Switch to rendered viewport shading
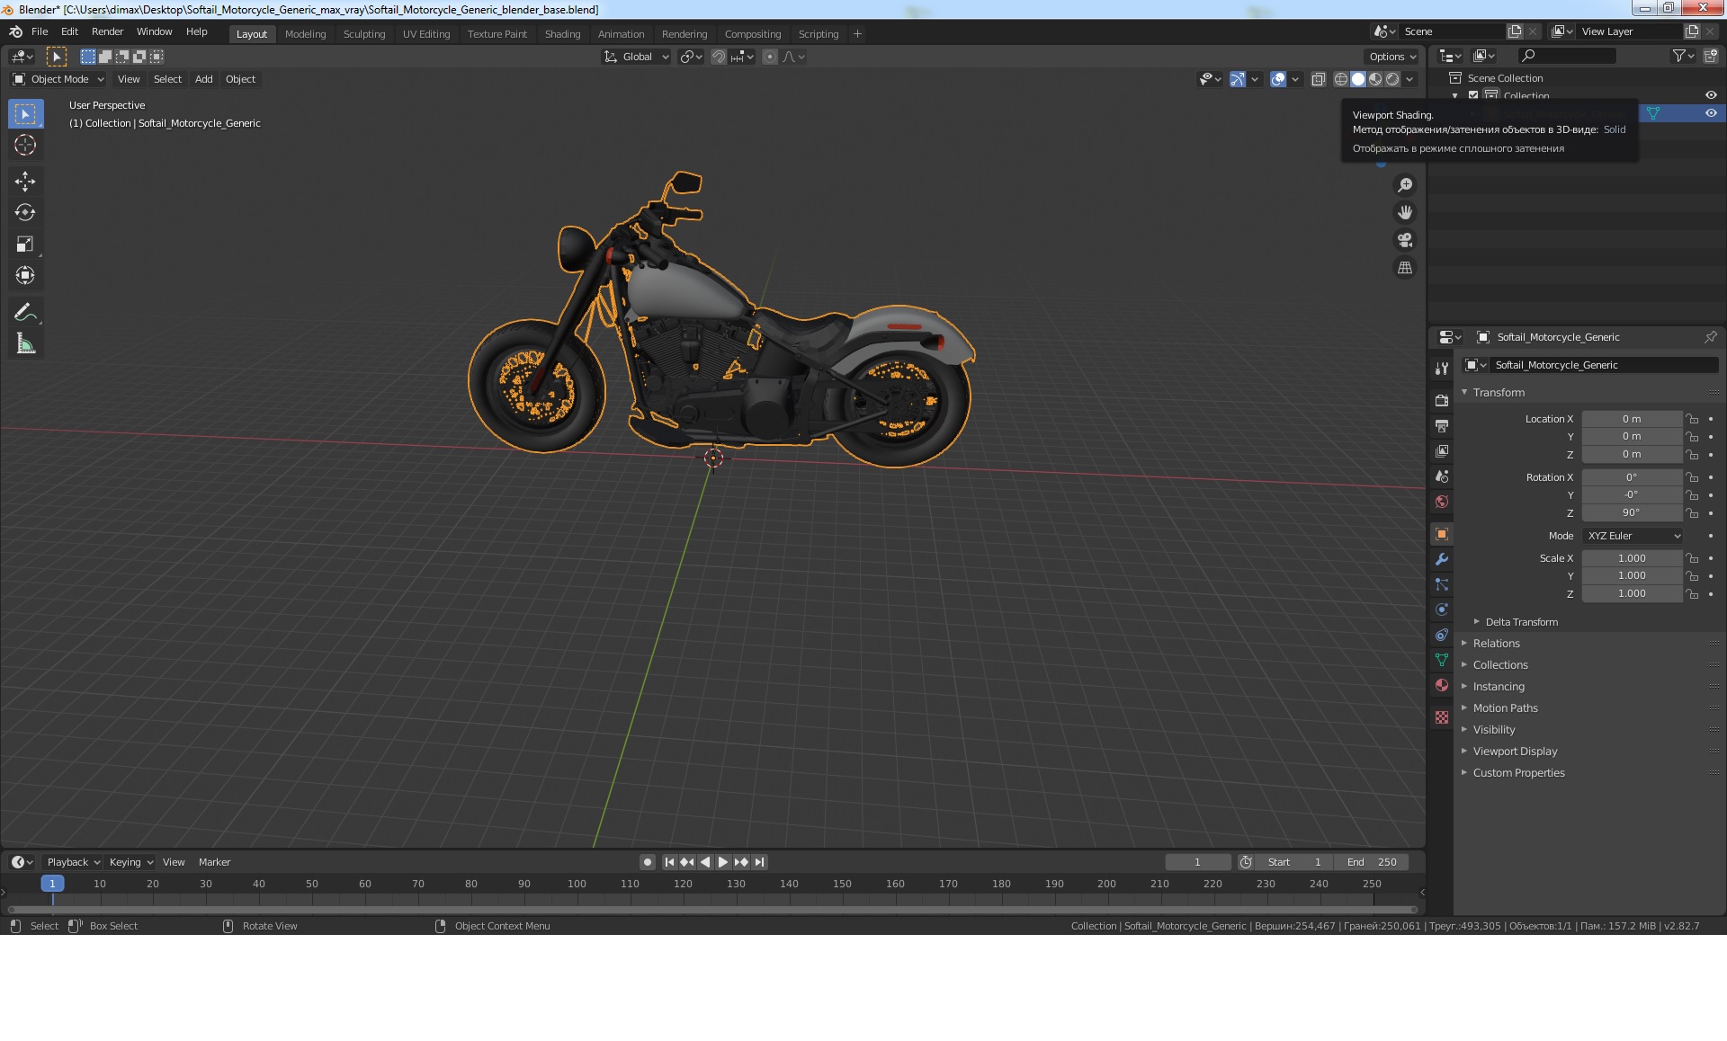The height and width of the screenshot is (1041, 1727). [x=1392, y=79]
